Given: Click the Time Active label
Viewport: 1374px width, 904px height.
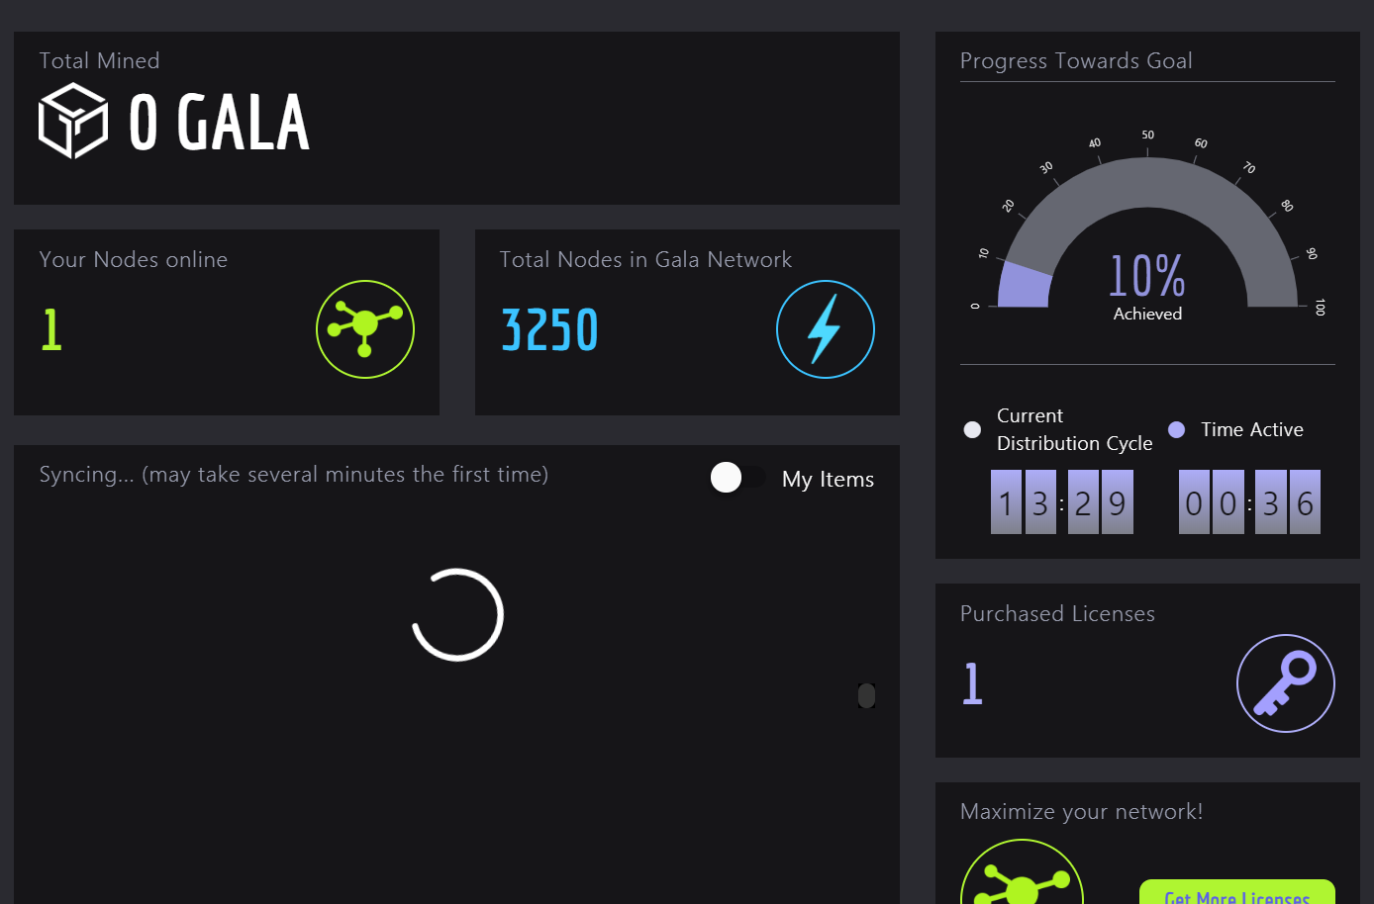Looking at the screenshot, I should [1252, 429].
